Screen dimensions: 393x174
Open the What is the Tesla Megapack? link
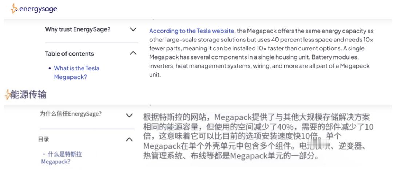coord(77,73)
